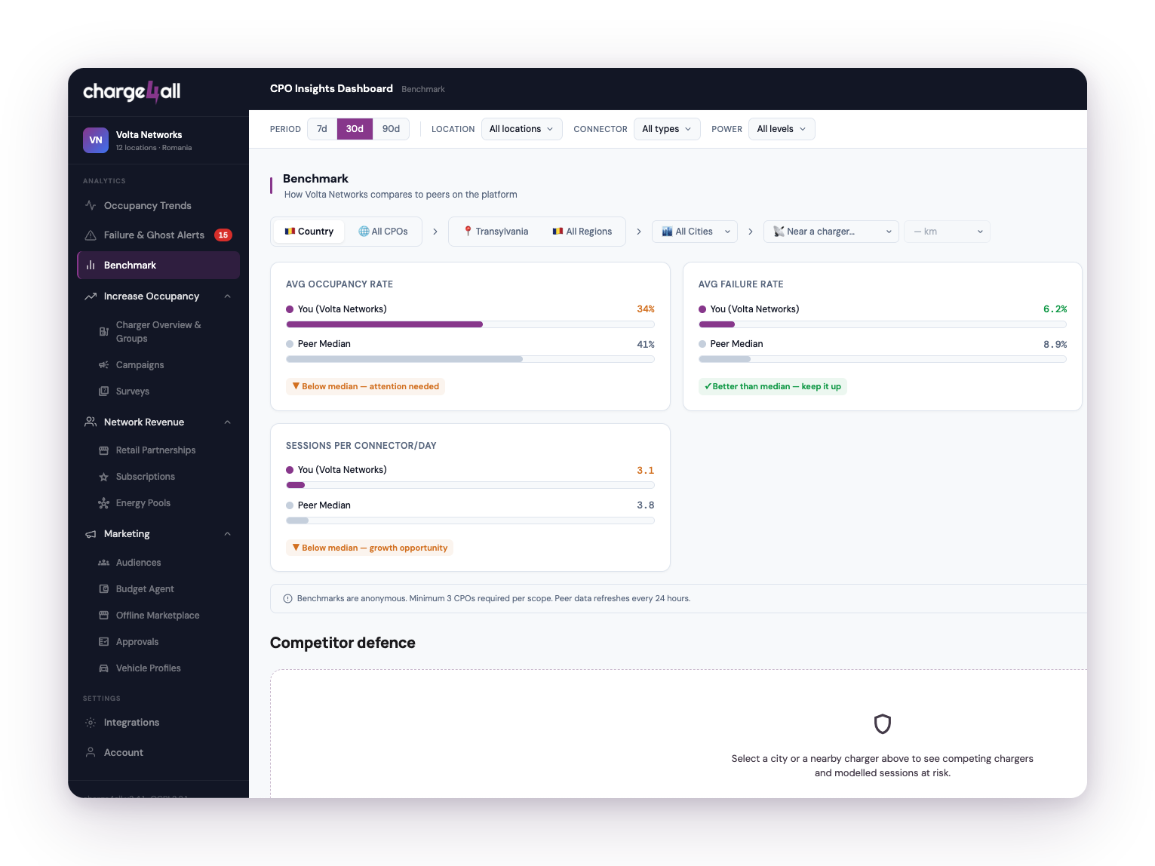Click the Increase Occupancy trend icon

pos(91,296)
